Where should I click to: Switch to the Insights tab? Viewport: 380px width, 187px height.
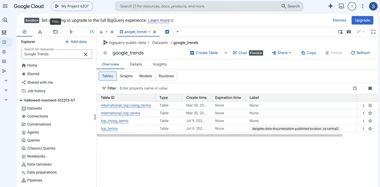tap(160, 64)
